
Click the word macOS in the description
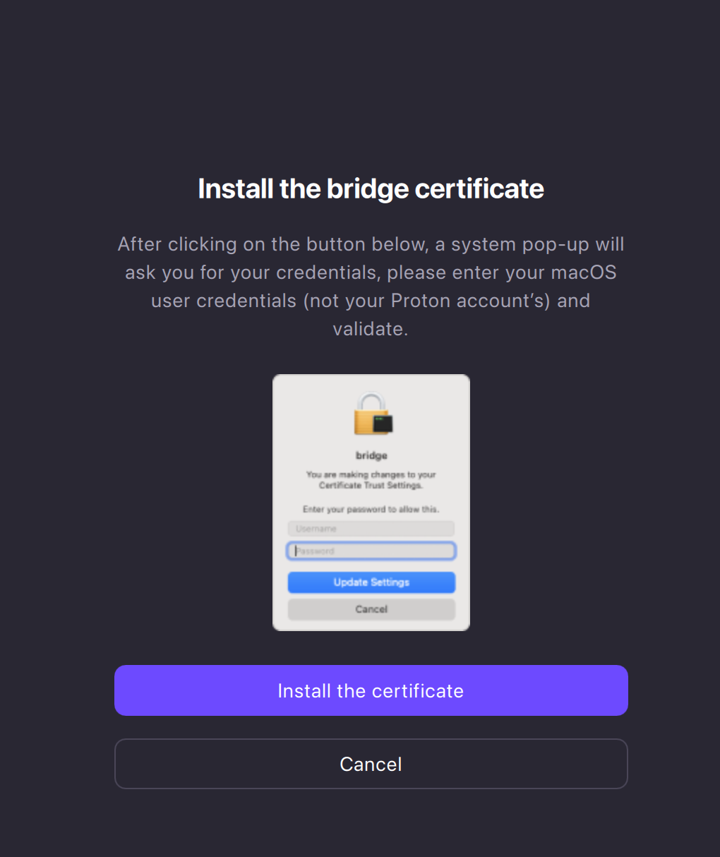pos(584,272)
